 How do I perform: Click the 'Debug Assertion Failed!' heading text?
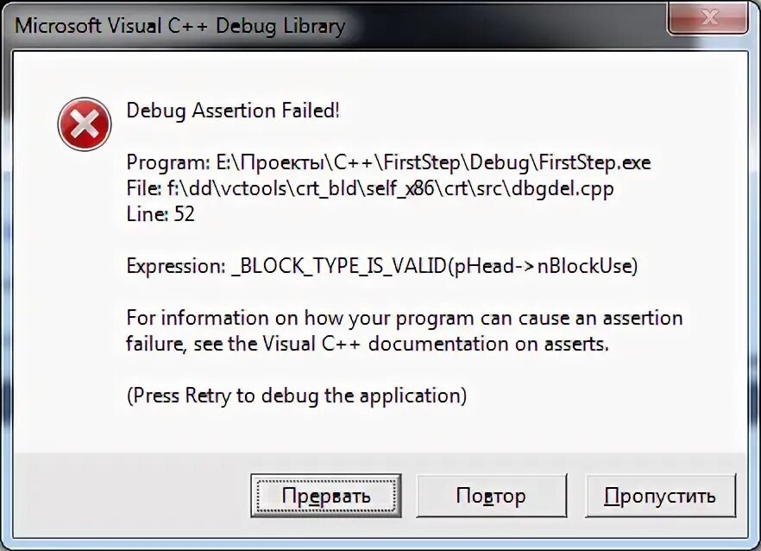click(233, 111)
